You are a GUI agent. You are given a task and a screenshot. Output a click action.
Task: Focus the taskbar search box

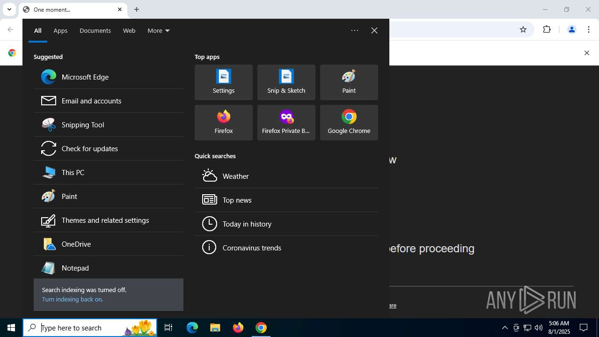90,328
